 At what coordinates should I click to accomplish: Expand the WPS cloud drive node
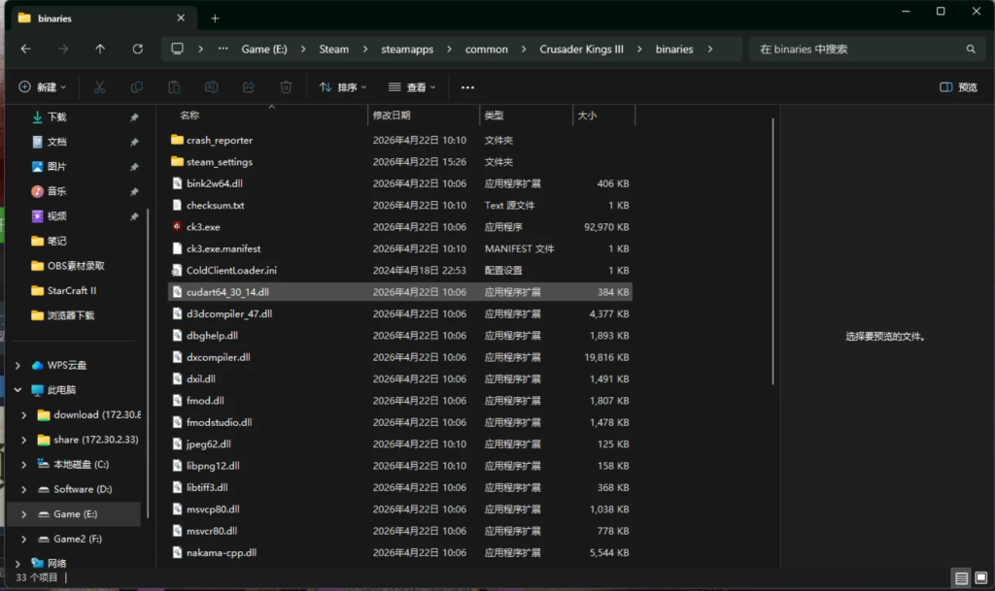pyautogui.click(x=17, y=365)
